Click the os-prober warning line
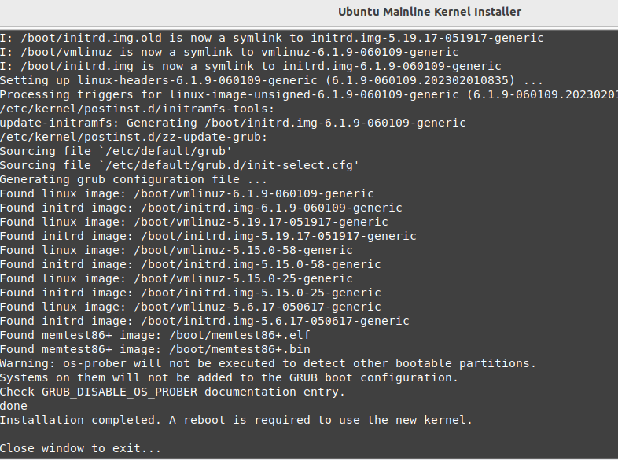618x460 pixels. (x=267, y=363)
